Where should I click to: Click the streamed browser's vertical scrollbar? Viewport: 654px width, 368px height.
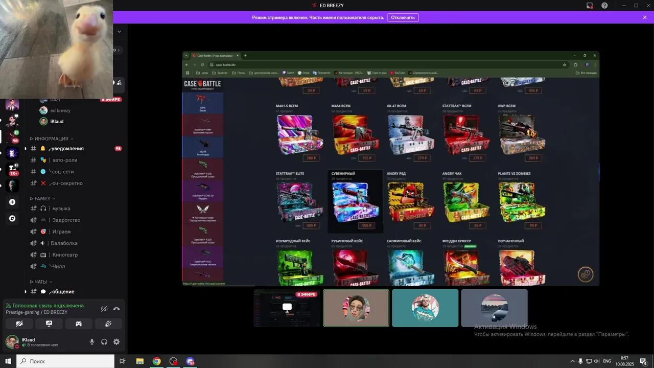pyautogui.click(x=598, y=172)
